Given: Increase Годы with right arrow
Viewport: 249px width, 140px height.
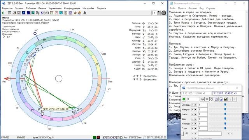Looking at the screenshot, I should tap(195, 128).
